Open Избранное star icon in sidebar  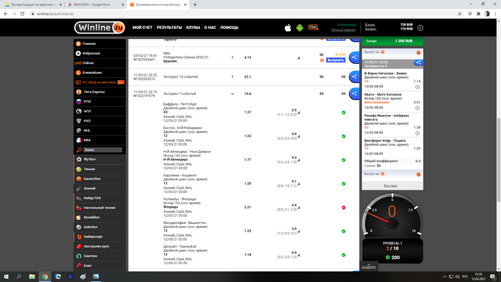78,53
